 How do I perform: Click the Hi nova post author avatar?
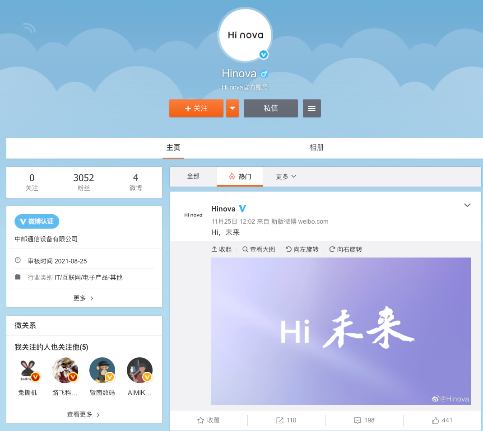pos(193,215)
